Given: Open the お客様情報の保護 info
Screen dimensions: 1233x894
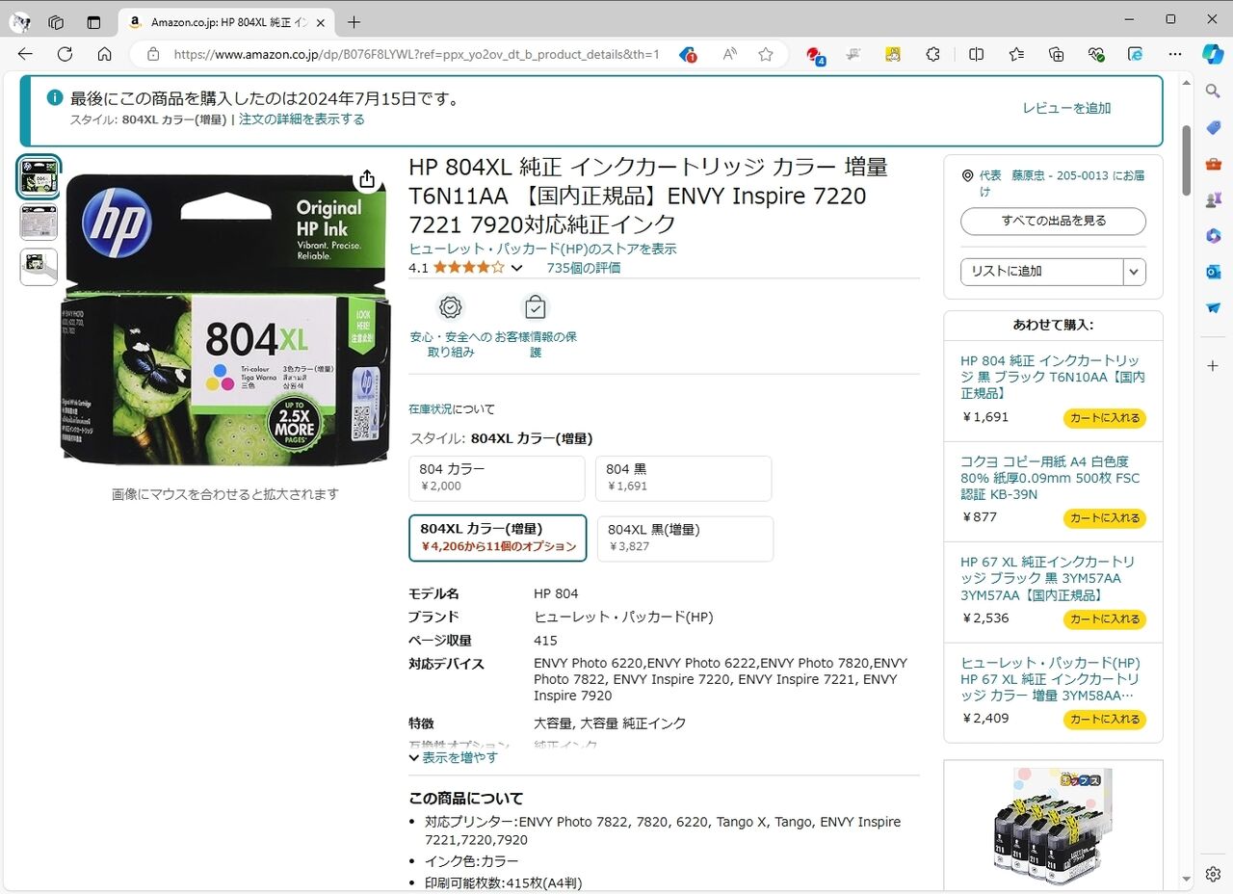Looking at the screenshot, I should [536, 327].
